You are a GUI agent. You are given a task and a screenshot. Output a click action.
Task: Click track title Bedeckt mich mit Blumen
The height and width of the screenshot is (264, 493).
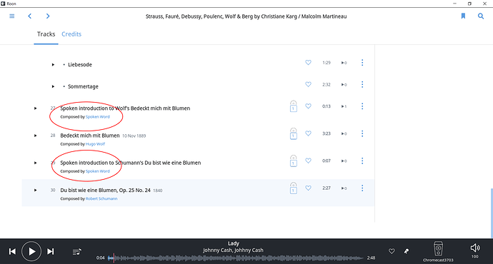[x=90, y=136]
